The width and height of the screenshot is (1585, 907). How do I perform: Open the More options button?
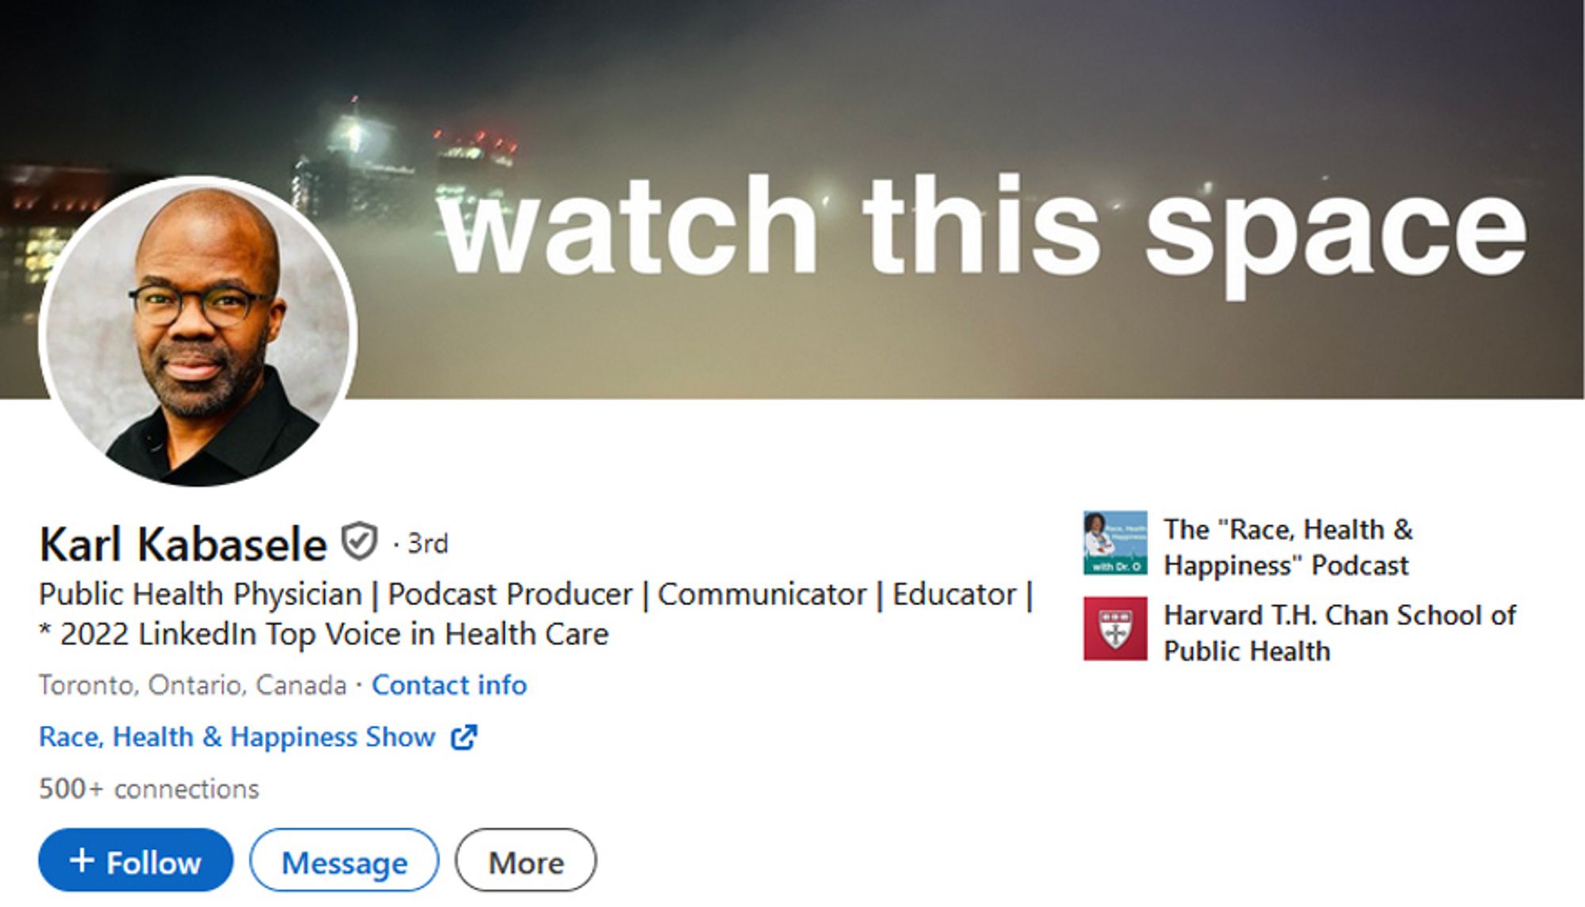pos(525,860)
